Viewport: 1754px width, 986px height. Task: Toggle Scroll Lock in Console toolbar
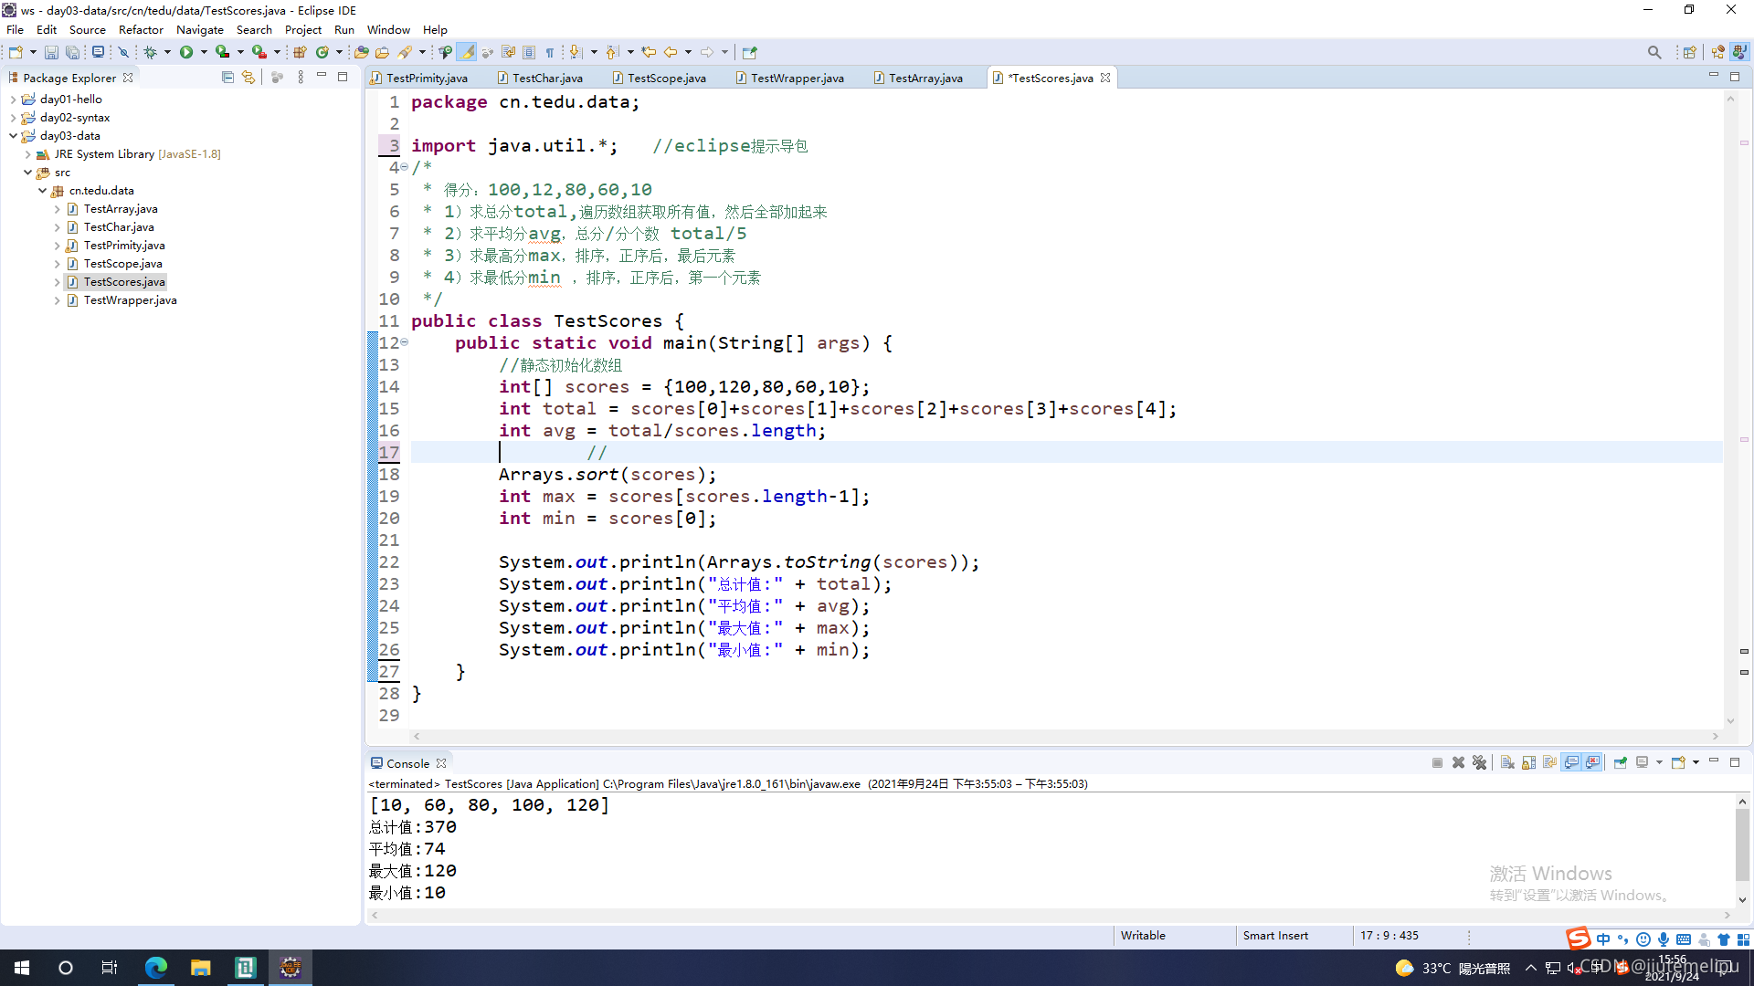coord(1528,763)
